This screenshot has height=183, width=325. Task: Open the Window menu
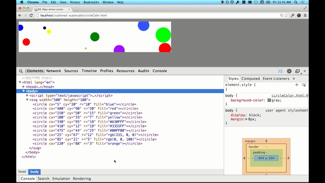point(108,2)
